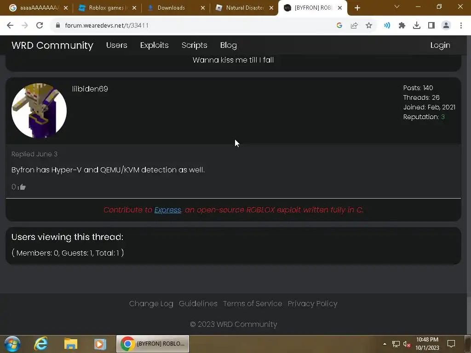Click the 'Replied June 3' timestamp

(34, 154)
